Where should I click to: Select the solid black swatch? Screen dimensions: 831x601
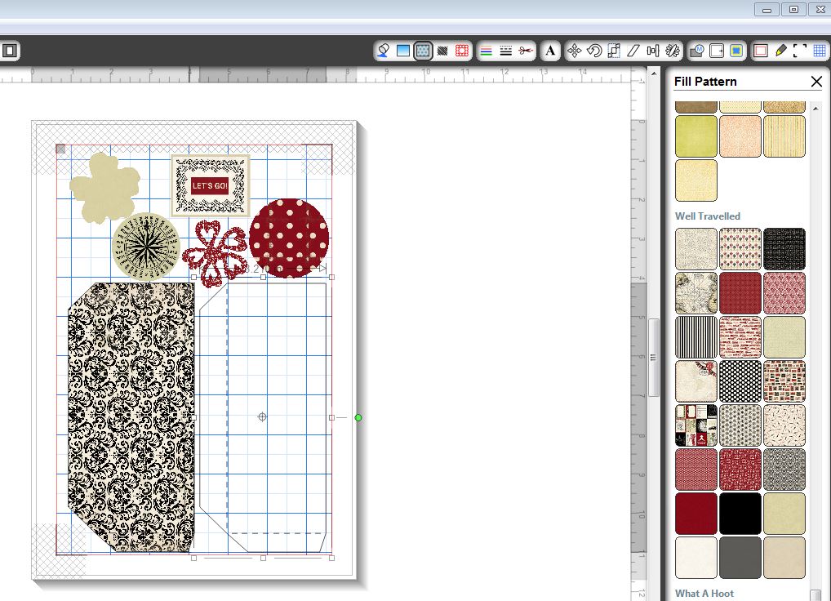[740, 514]
